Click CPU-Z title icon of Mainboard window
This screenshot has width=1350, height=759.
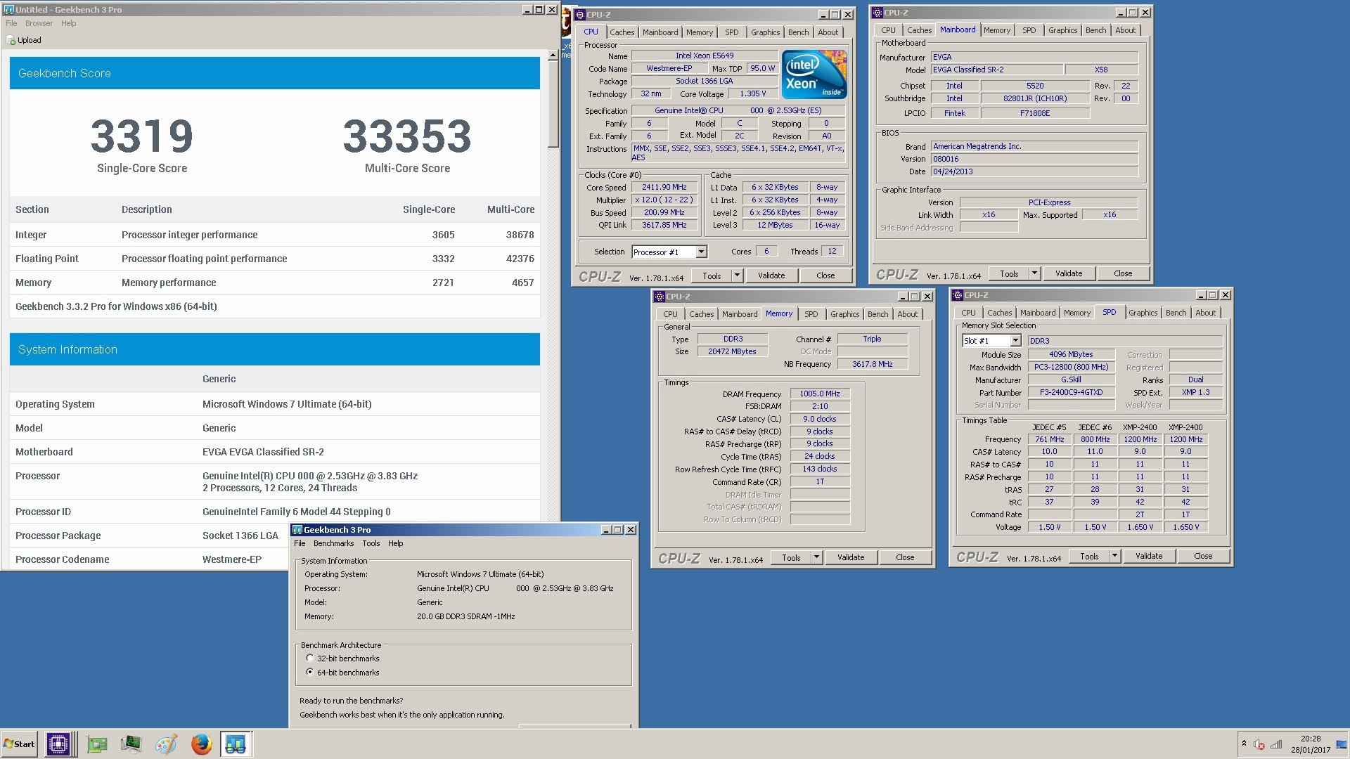point(877,13)
